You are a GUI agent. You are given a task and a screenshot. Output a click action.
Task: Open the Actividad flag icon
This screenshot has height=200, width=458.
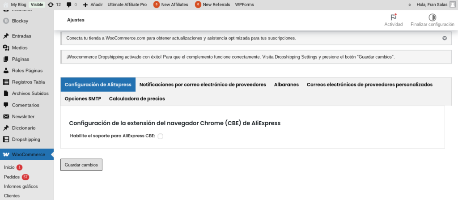point(394,17)
